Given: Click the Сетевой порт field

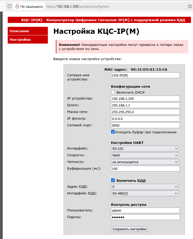Looking at the screenshot, I should pos(145,125).
